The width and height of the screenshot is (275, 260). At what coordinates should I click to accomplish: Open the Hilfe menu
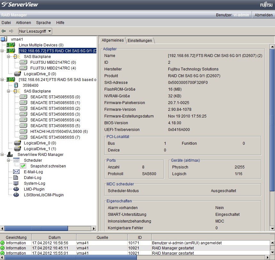[x=60, y=23]
